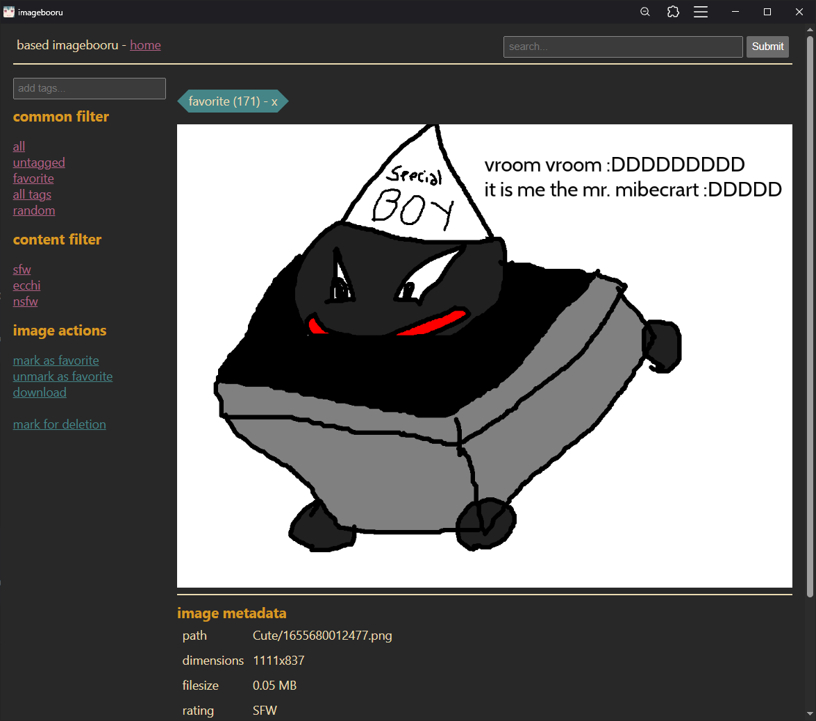Maximize the imagebooru window
Image resolution: width=816 pixels, height=721 pixels.
tap(767, 11)
